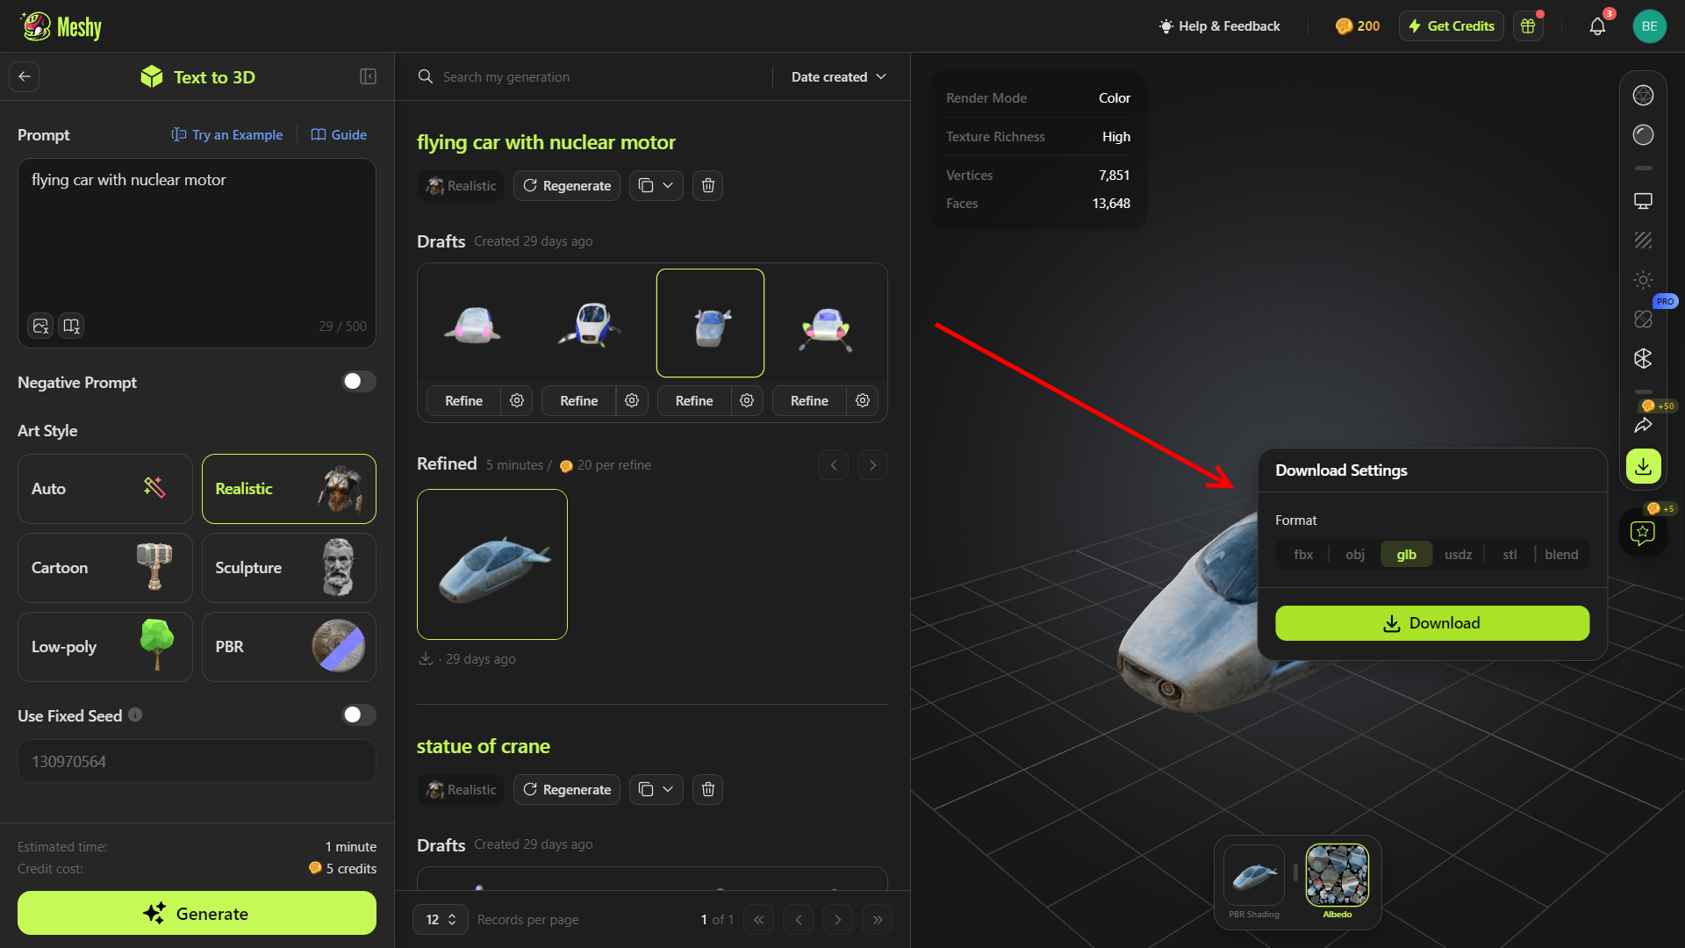Select the Cartoon art style
Image resolution: width=1685 pixels, height=948 pixels.
104,567
